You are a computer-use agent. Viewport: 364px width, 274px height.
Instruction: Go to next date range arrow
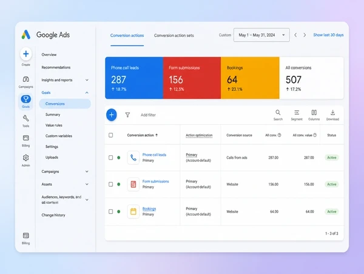(x=305, y=35)
